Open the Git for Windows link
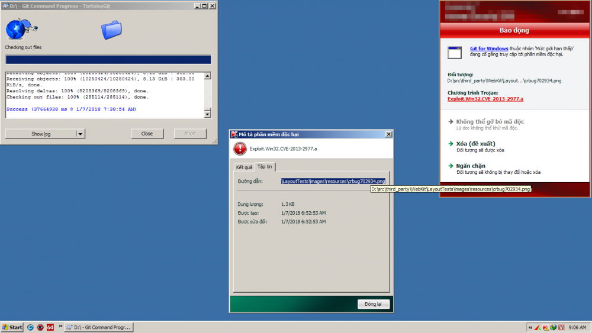 [488, 48]
